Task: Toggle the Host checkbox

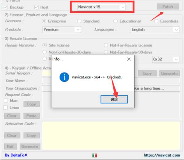Action: click(36, 7)
